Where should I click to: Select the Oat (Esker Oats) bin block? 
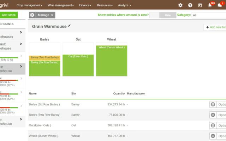pos(78,65)
